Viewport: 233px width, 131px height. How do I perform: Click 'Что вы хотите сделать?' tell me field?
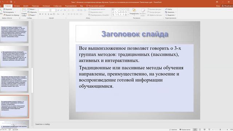(95, 6)
